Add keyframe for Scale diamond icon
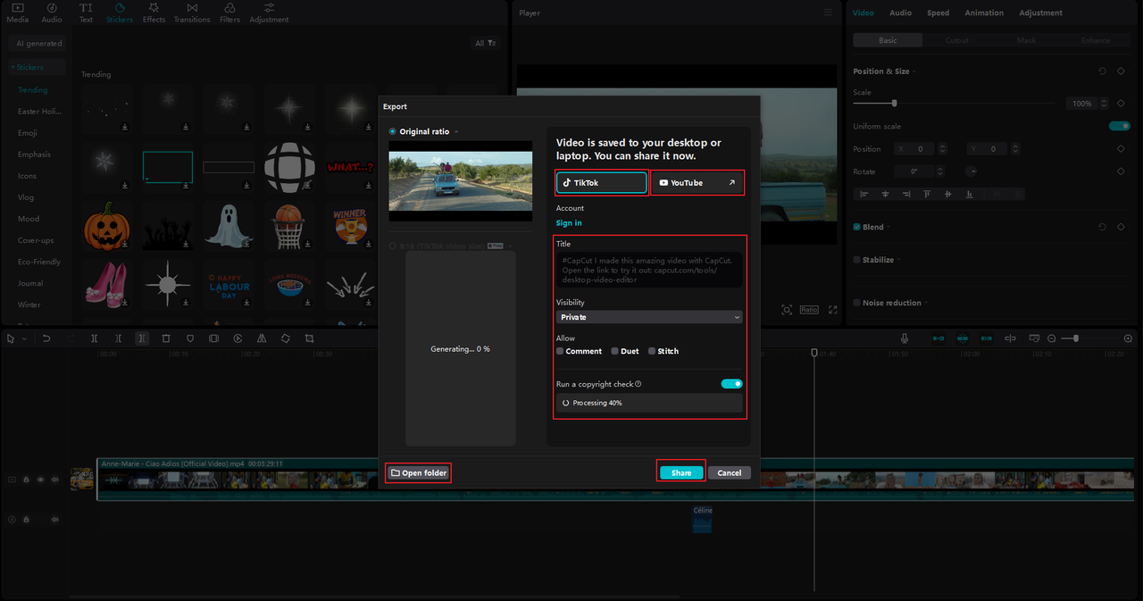1143x601 pixels. click(1121, 104)
